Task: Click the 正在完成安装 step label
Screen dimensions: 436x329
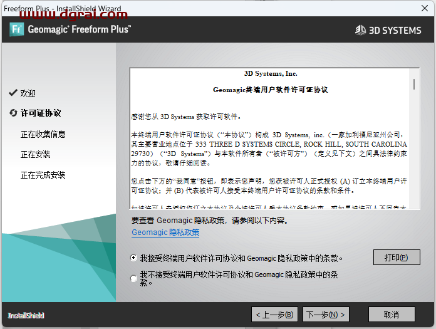Action: tap(43, 175)
